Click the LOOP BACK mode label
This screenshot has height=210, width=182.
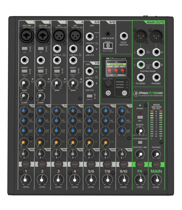tap(120, 85)
